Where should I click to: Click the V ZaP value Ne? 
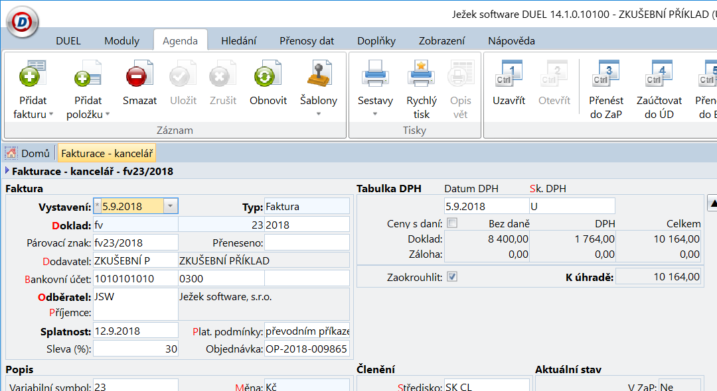tap(680, 386)
